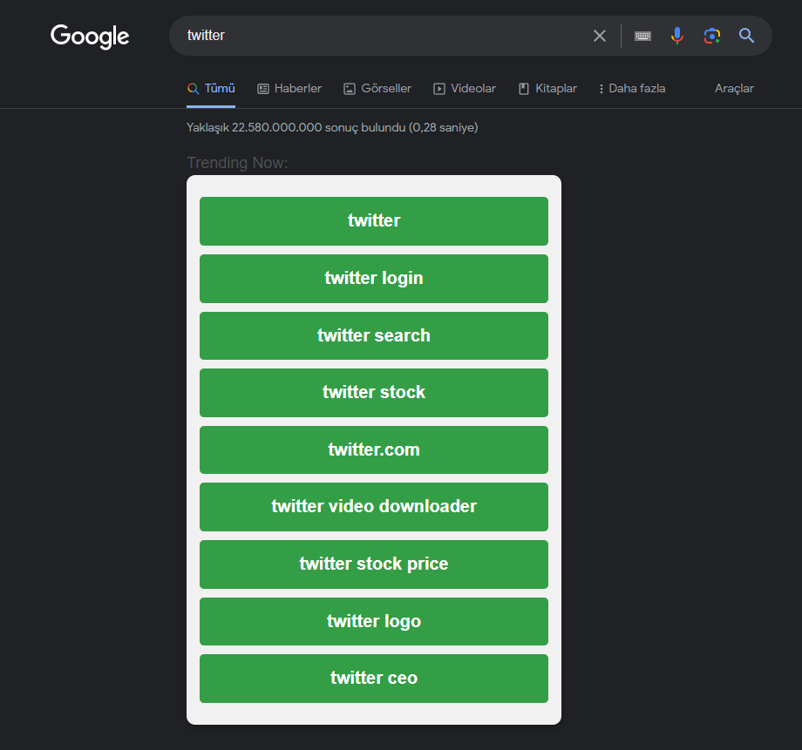Image resolution: width=802 pixels, height=750 pixels.
Task: Clear the search box with the X icon
Action: pyautogui.click(x=600, y=35)
